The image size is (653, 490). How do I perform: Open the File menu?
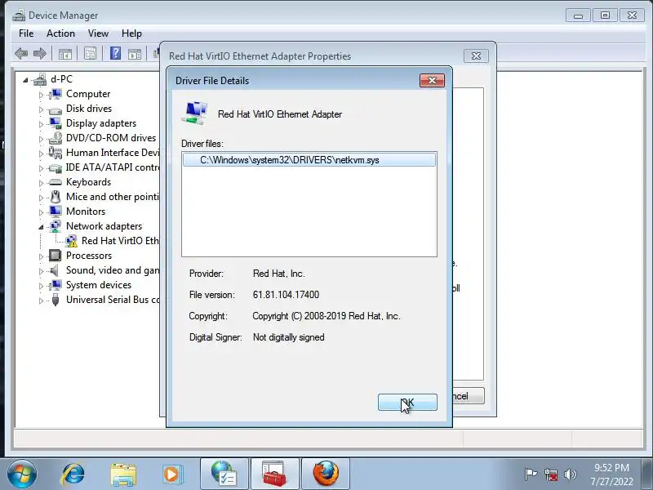pos(26,33)
